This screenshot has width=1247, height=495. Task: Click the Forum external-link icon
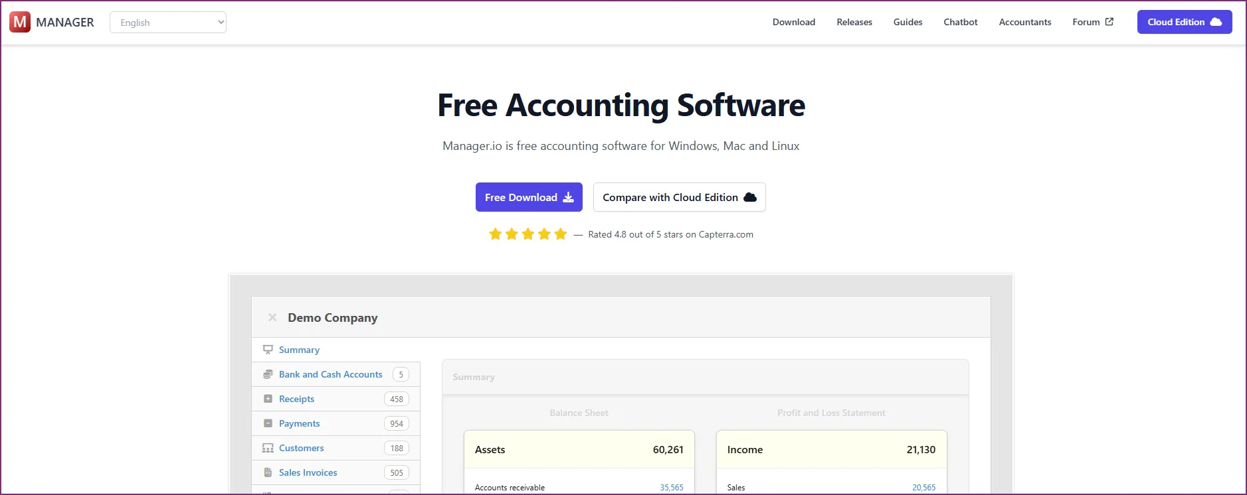pyautogui.click(x=1109, y=22)
